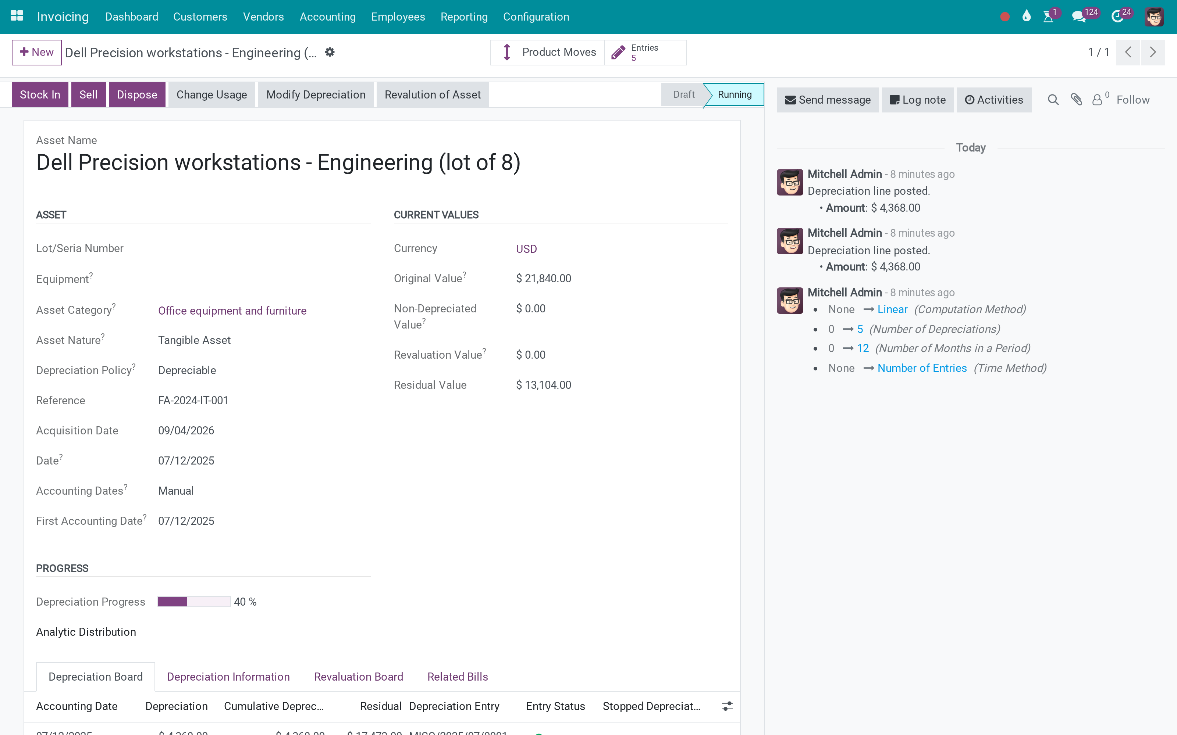Open the Entries 5 smart button
This screenshot has height=735, width=1177.
(x=646, y=52)
